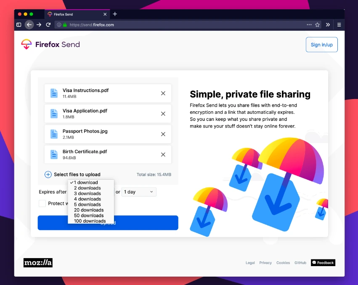Click the file icon for Visa Instructions.pdf
The image size is (358, 285).
54,93
